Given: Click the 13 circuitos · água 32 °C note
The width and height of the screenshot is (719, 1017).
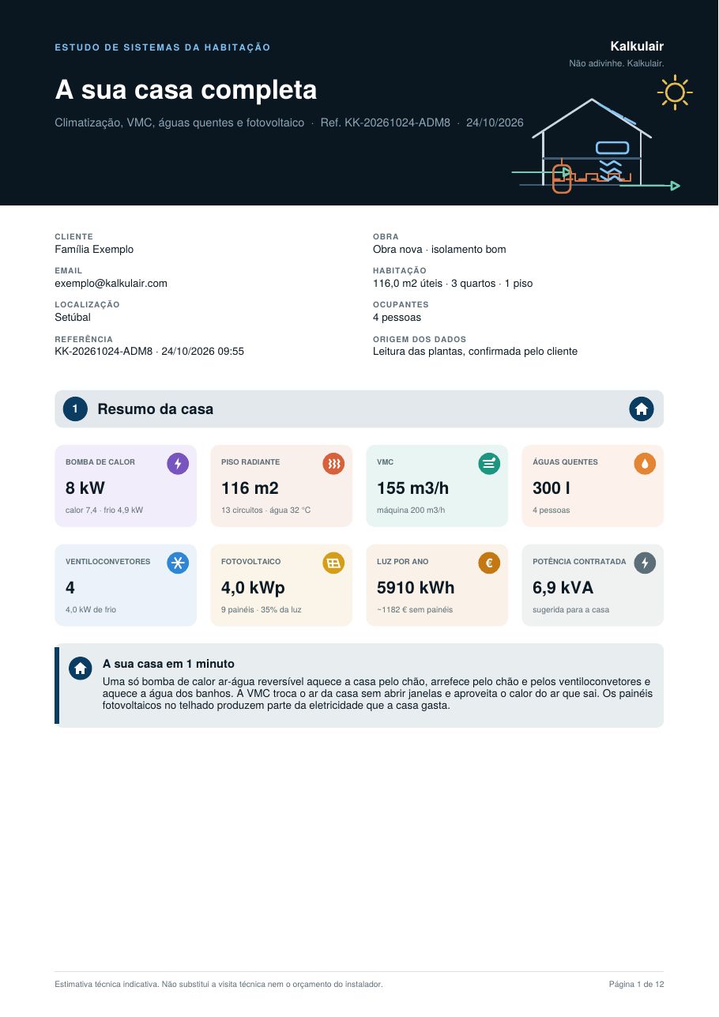Looking at the screenshot, I should coord(266,510).
